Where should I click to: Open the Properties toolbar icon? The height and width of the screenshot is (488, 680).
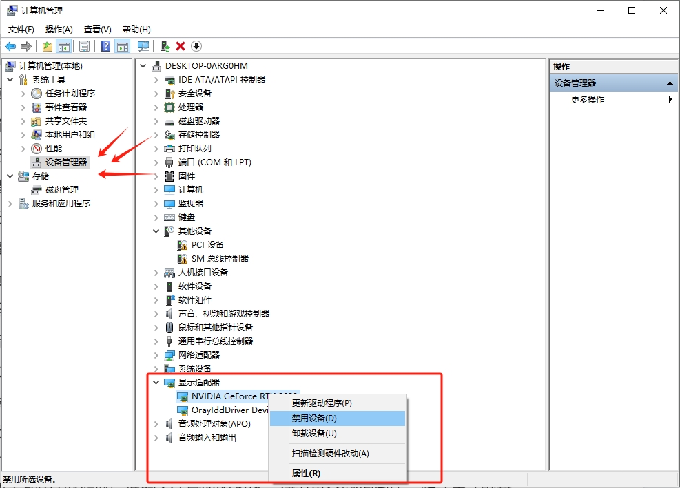pos(85,46)
